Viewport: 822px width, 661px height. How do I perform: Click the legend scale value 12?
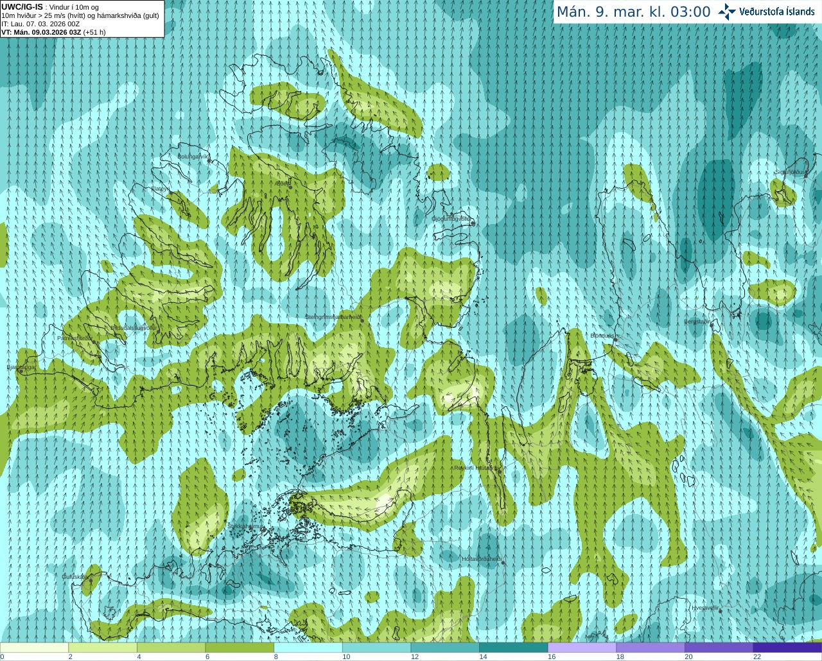(x=415, y=657)
